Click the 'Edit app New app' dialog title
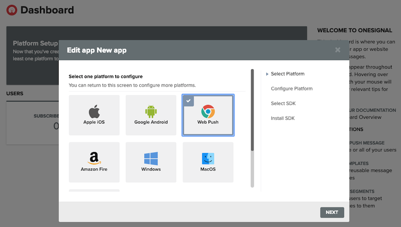The width and height of the screenshot is (401, 227). [97, 50]
